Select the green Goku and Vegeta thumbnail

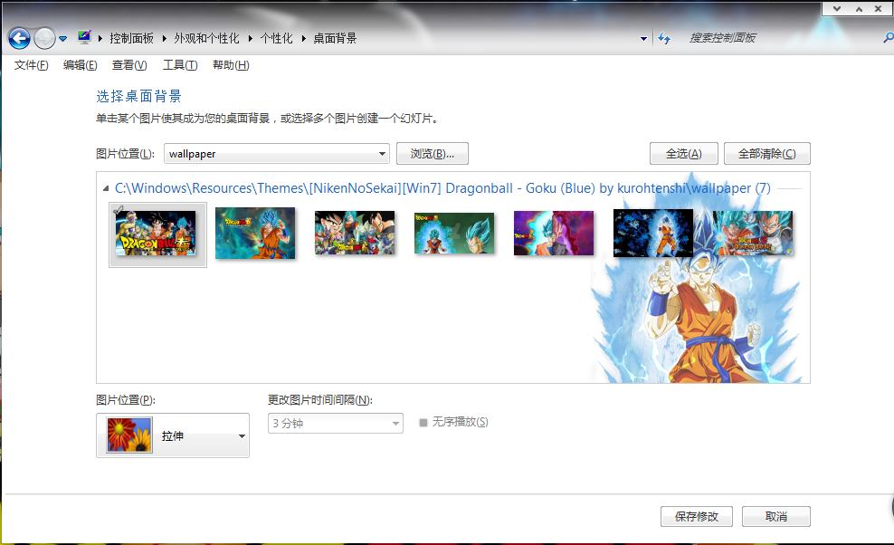coord(454,233)
